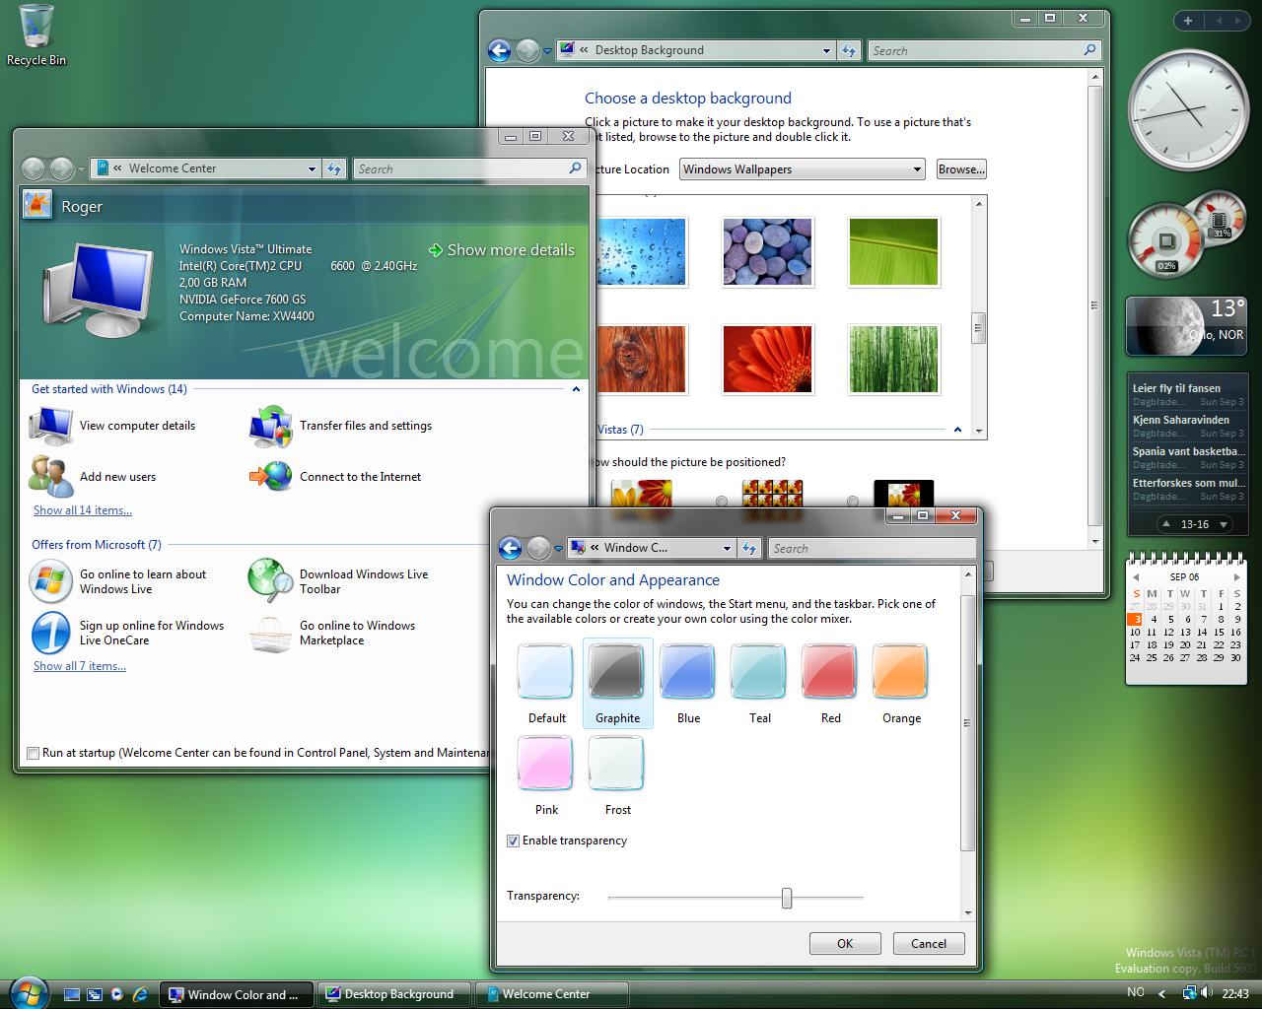Screen dimensions: 1262x1009
Task: Select the Orange color swatch
Action: click(901, 672)
